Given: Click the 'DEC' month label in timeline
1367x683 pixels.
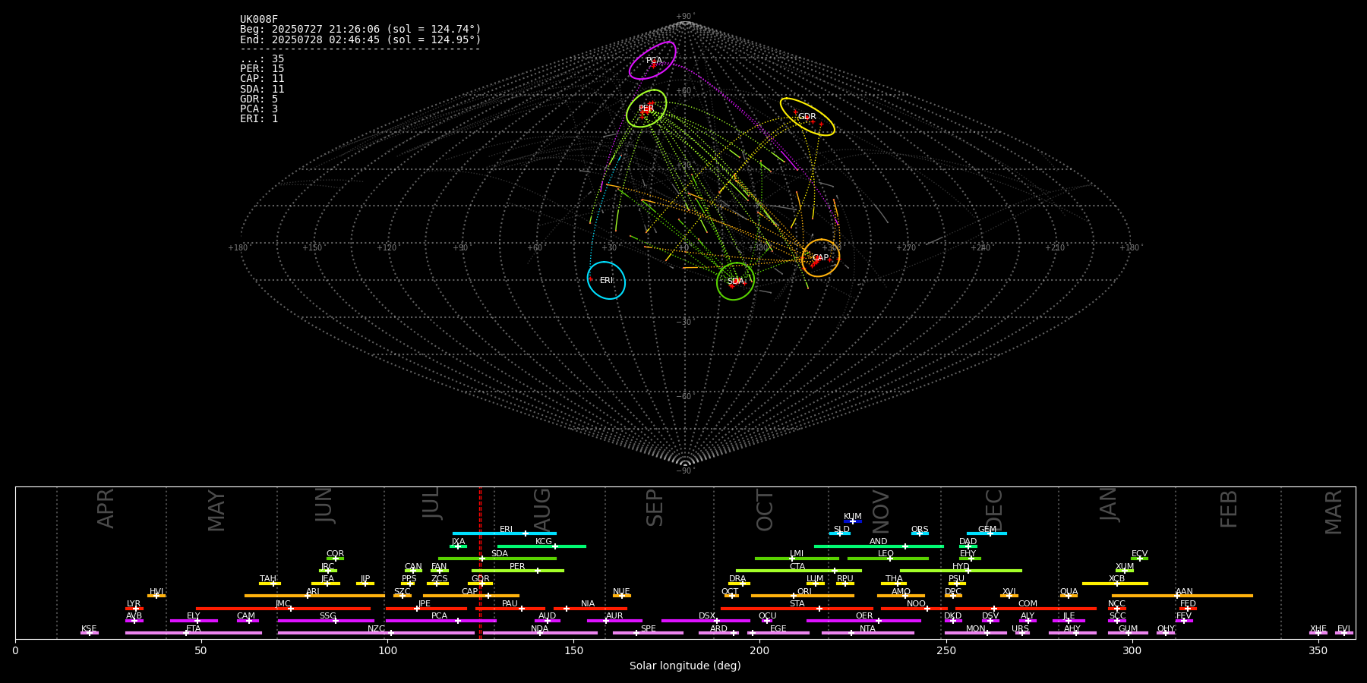Looking at the screenshot, I should (994, 510).
